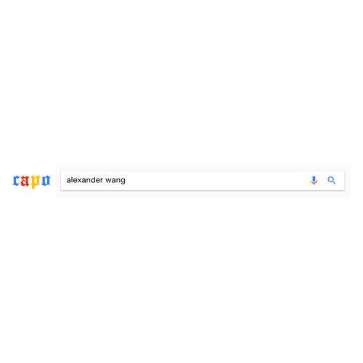The width and height of the screenshot is (363, 363).
Task: Click the yellow letter p in logo
Action: [35, 181]
